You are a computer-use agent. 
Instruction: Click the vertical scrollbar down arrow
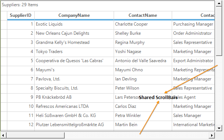[219, 128]
